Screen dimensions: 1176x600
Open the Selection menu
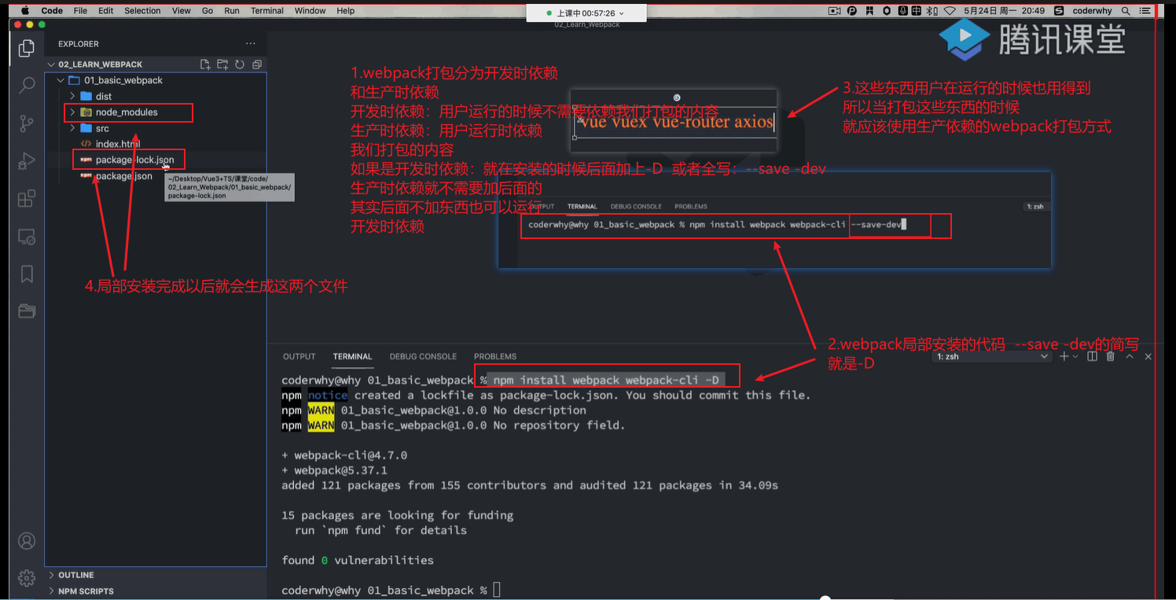point(142,11)
